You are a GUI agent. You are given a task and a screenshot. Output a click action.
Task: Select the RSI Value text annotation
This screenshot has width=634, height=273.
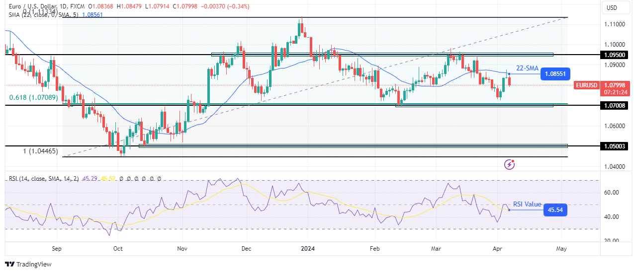tap(527, 204)
